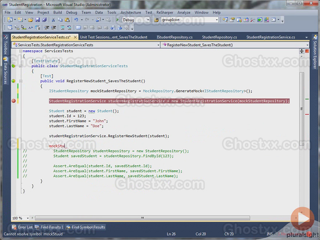
Task: Open the Debug configuration dropdown
Action: pos(136,20)
